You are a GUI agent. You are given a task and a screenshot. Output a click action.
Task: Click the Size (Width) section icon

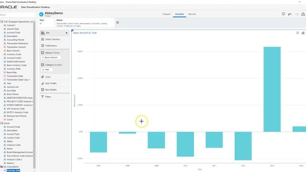(x=43, y=83)
